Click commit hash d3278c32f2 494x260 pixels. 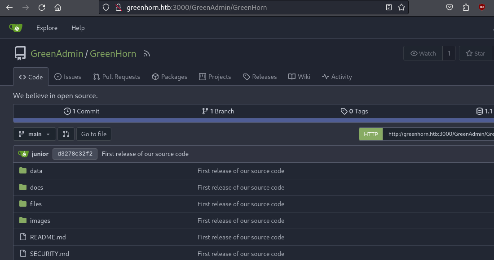(75, 154)
